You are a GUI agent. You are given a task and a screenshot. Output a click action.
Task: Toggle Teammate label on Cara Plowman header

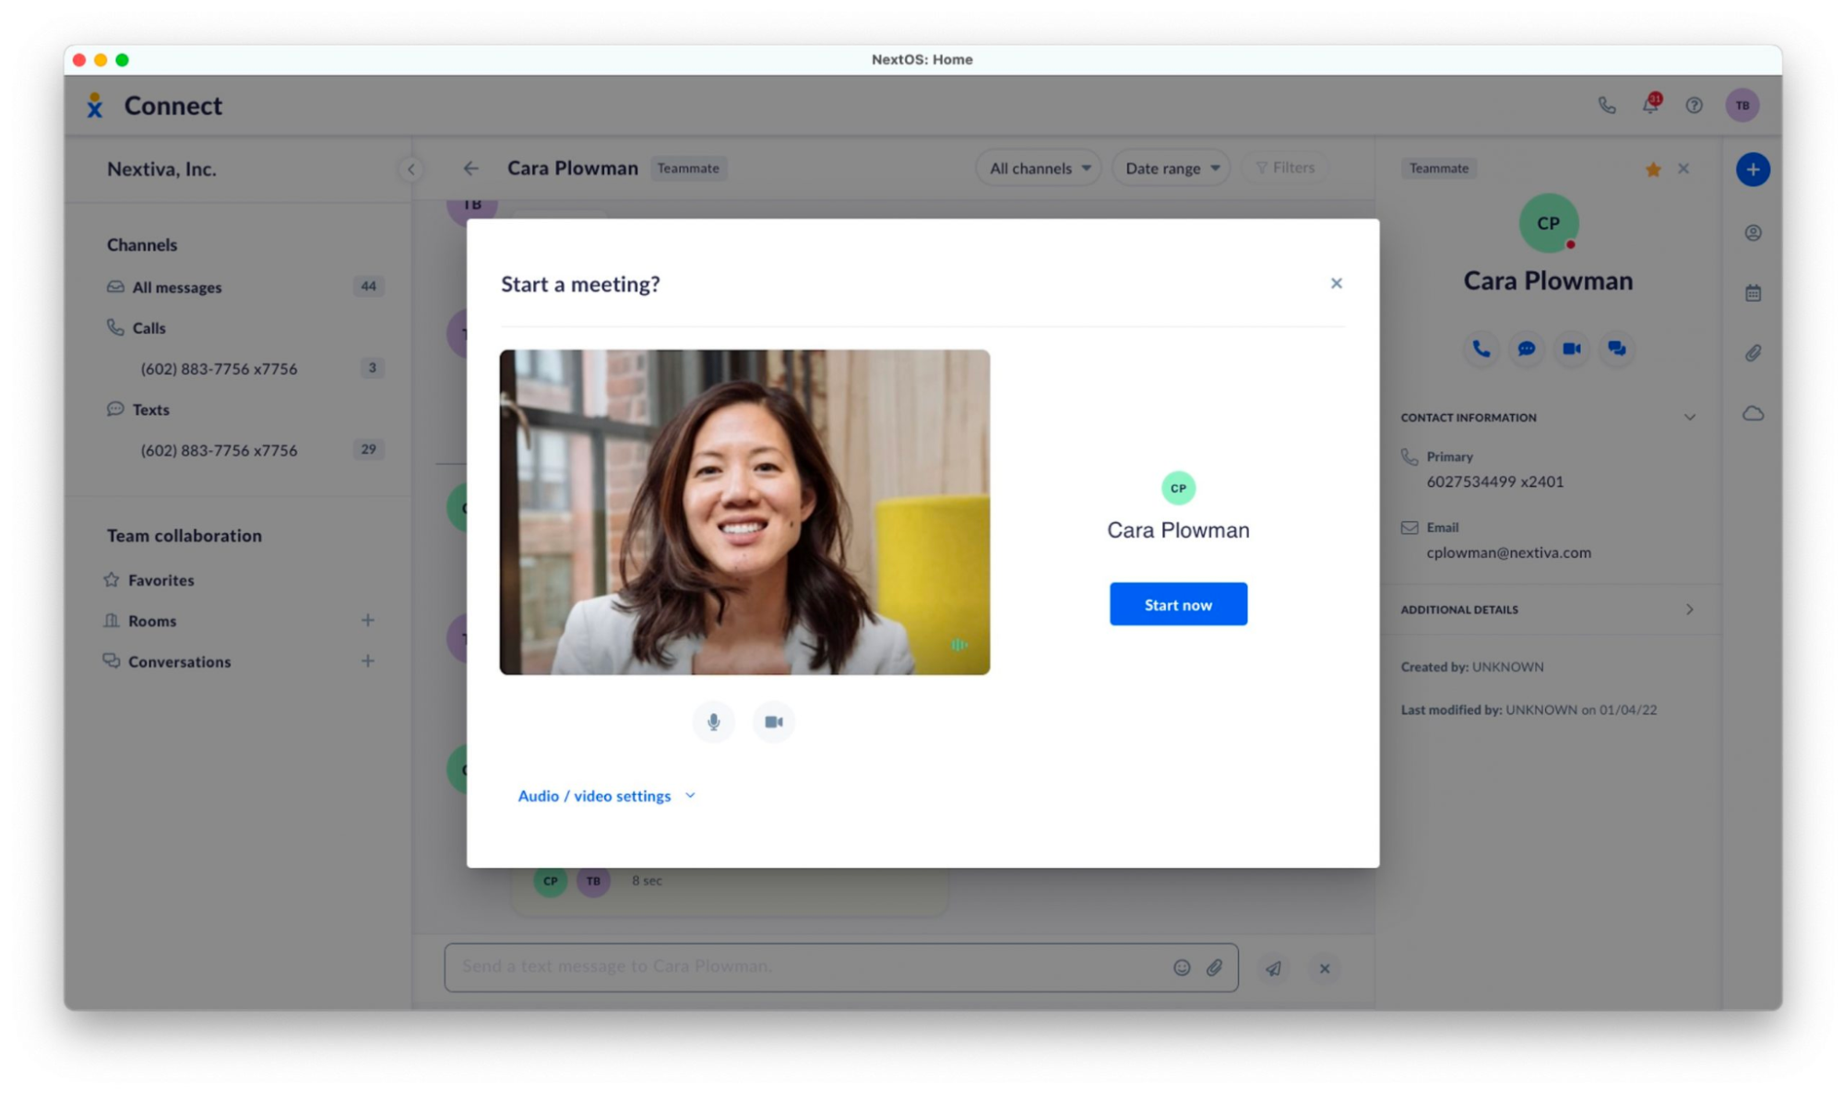(687, 167)
